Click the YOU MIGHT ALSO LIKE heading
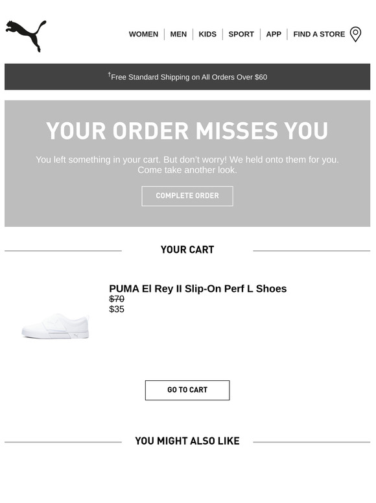 [187, 441]
